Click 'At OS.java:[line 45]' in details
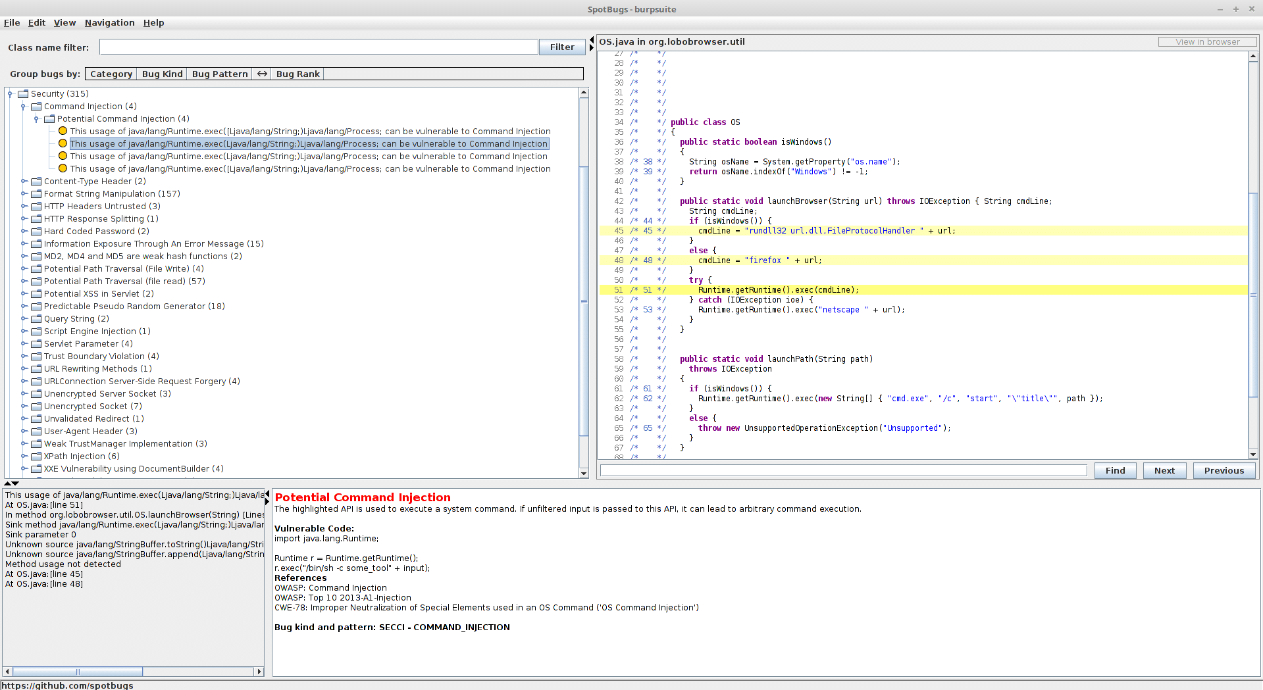1263x690 pixels. tap(44, 574)
